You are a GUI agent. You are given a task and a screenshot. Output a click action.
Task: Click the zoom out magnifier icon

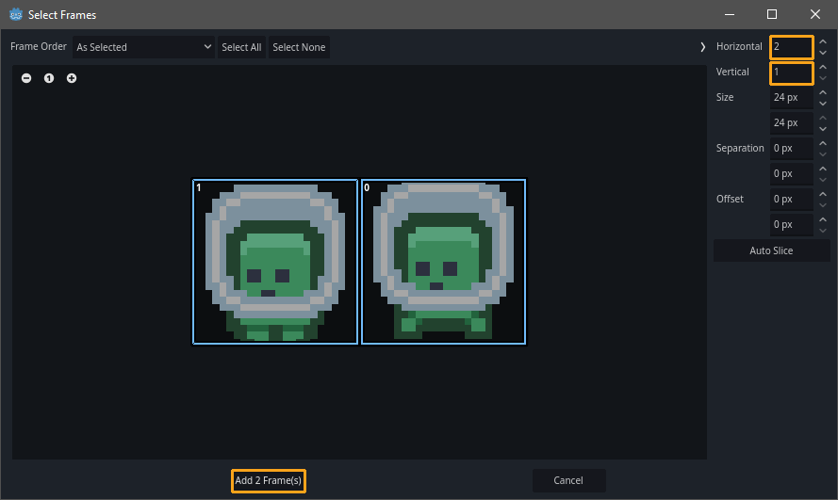click(x=26, y=78)
